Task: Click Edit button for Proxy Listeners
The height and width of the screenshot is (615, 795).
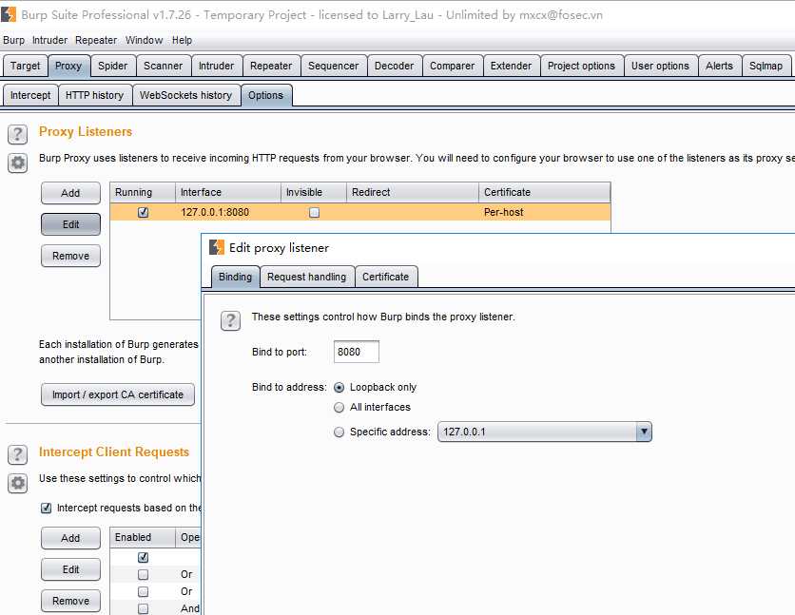Action: tap(70, 224)
